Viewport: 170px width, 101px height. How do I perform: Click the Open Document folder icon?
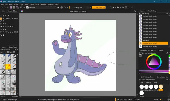coord(5,7)
